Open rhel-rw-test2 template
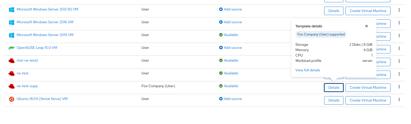 pos(27,60)
